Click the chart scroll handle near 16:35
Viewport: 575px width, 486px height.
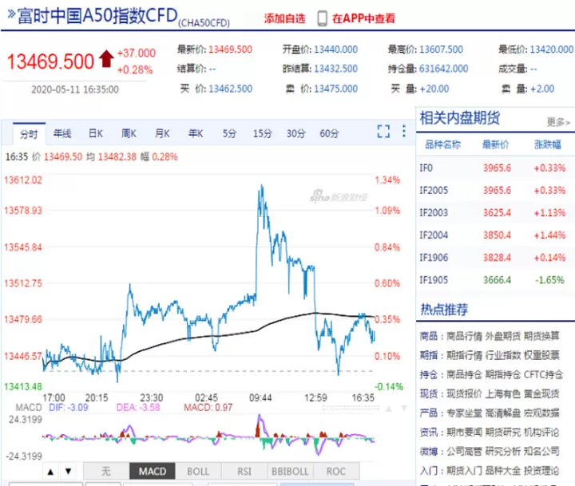click(351, 408)
